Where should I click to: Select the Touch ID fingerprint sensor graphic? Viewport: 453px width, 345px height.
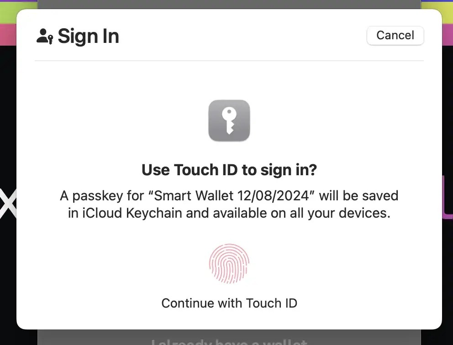[229, 264]
